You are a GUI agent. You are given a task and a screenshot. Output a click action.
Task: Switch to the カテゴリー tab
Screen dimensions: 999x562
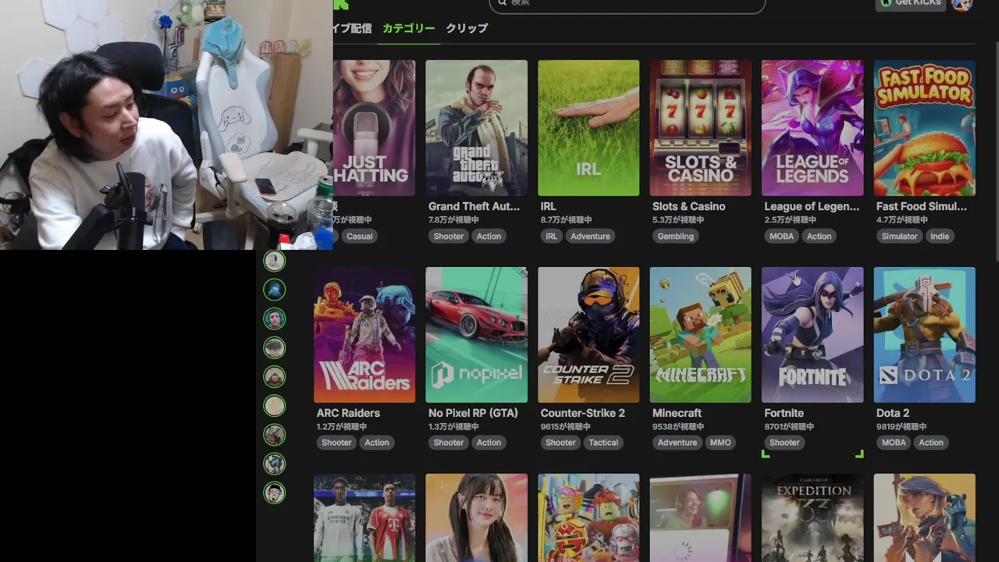click(408, 28)
